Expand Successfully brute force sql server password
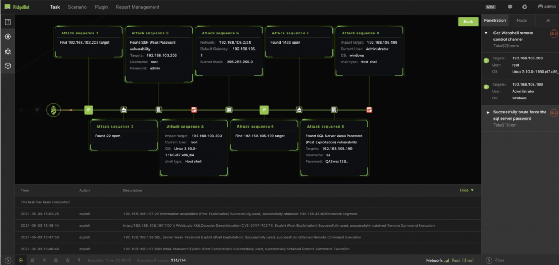559x265 pixels. point(488,112)
